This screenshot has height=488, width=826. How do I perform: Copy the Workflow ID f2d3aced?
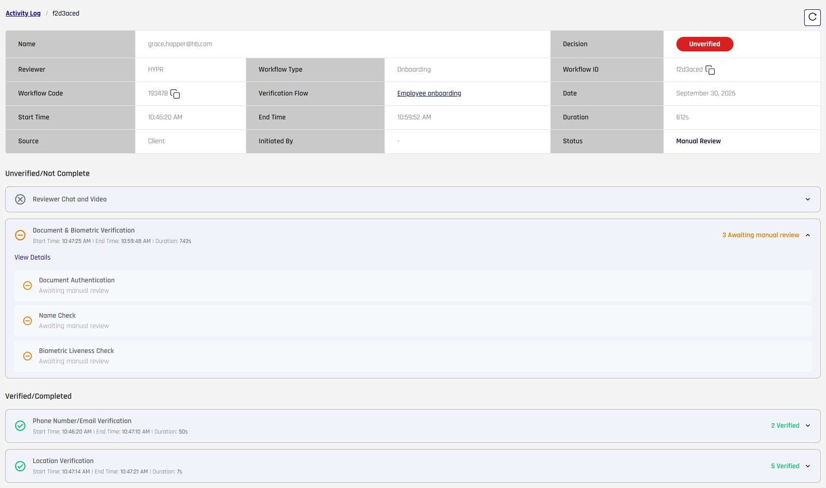tap(710, 70)
